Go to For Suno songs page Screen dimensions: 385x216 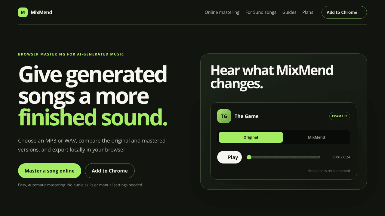pos(261,12)
